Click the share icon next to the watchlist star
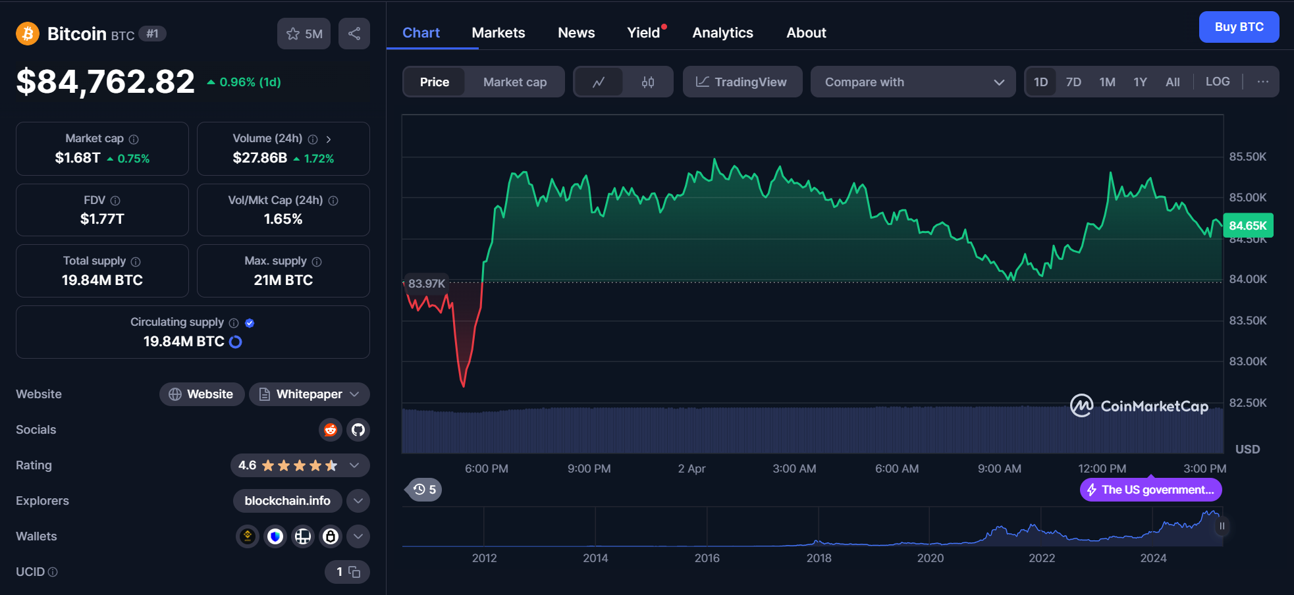Viewport: 1294px width, 595px height. [354, 34]
